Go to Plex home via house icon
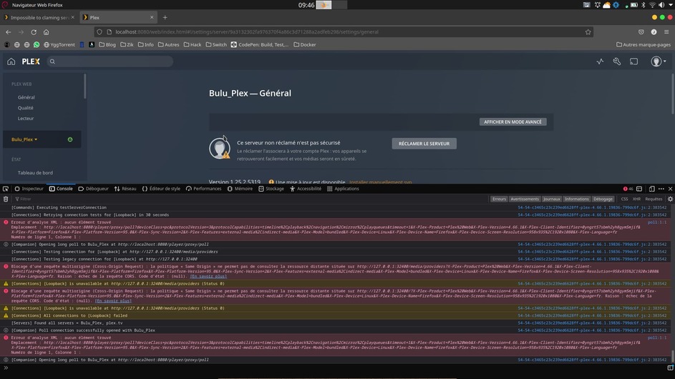Screen dimensions: 675x379 click(11, 61)
